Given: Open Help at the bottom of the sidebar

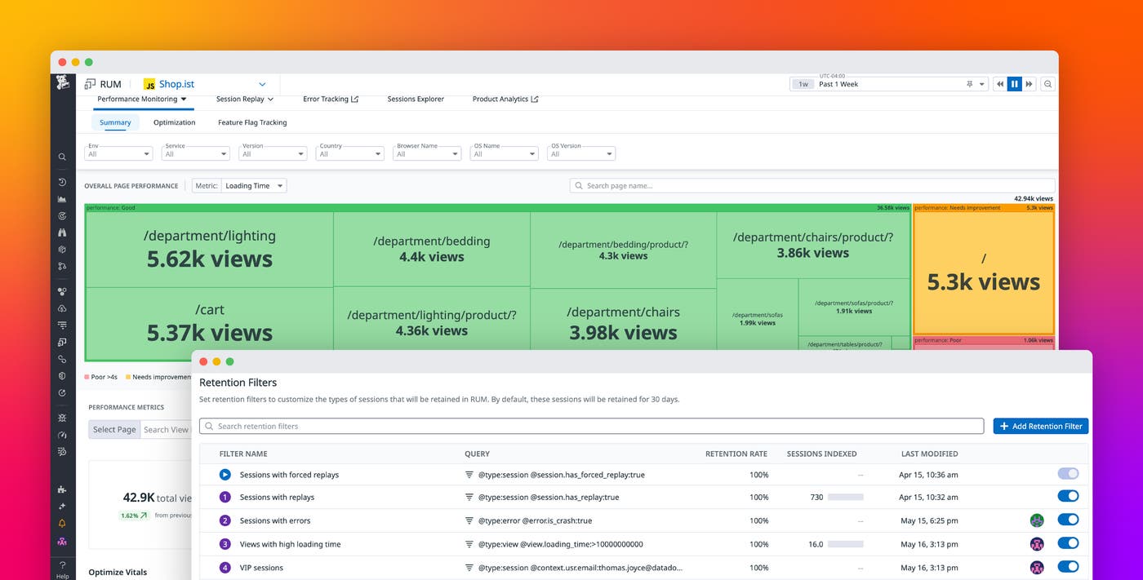Looking at the screenshot, I should click(62, 569).
